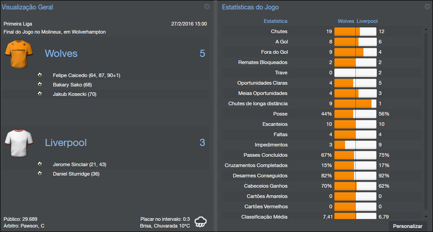Click the goal ball icon beside Felipe Caicedo

(40, 75)
